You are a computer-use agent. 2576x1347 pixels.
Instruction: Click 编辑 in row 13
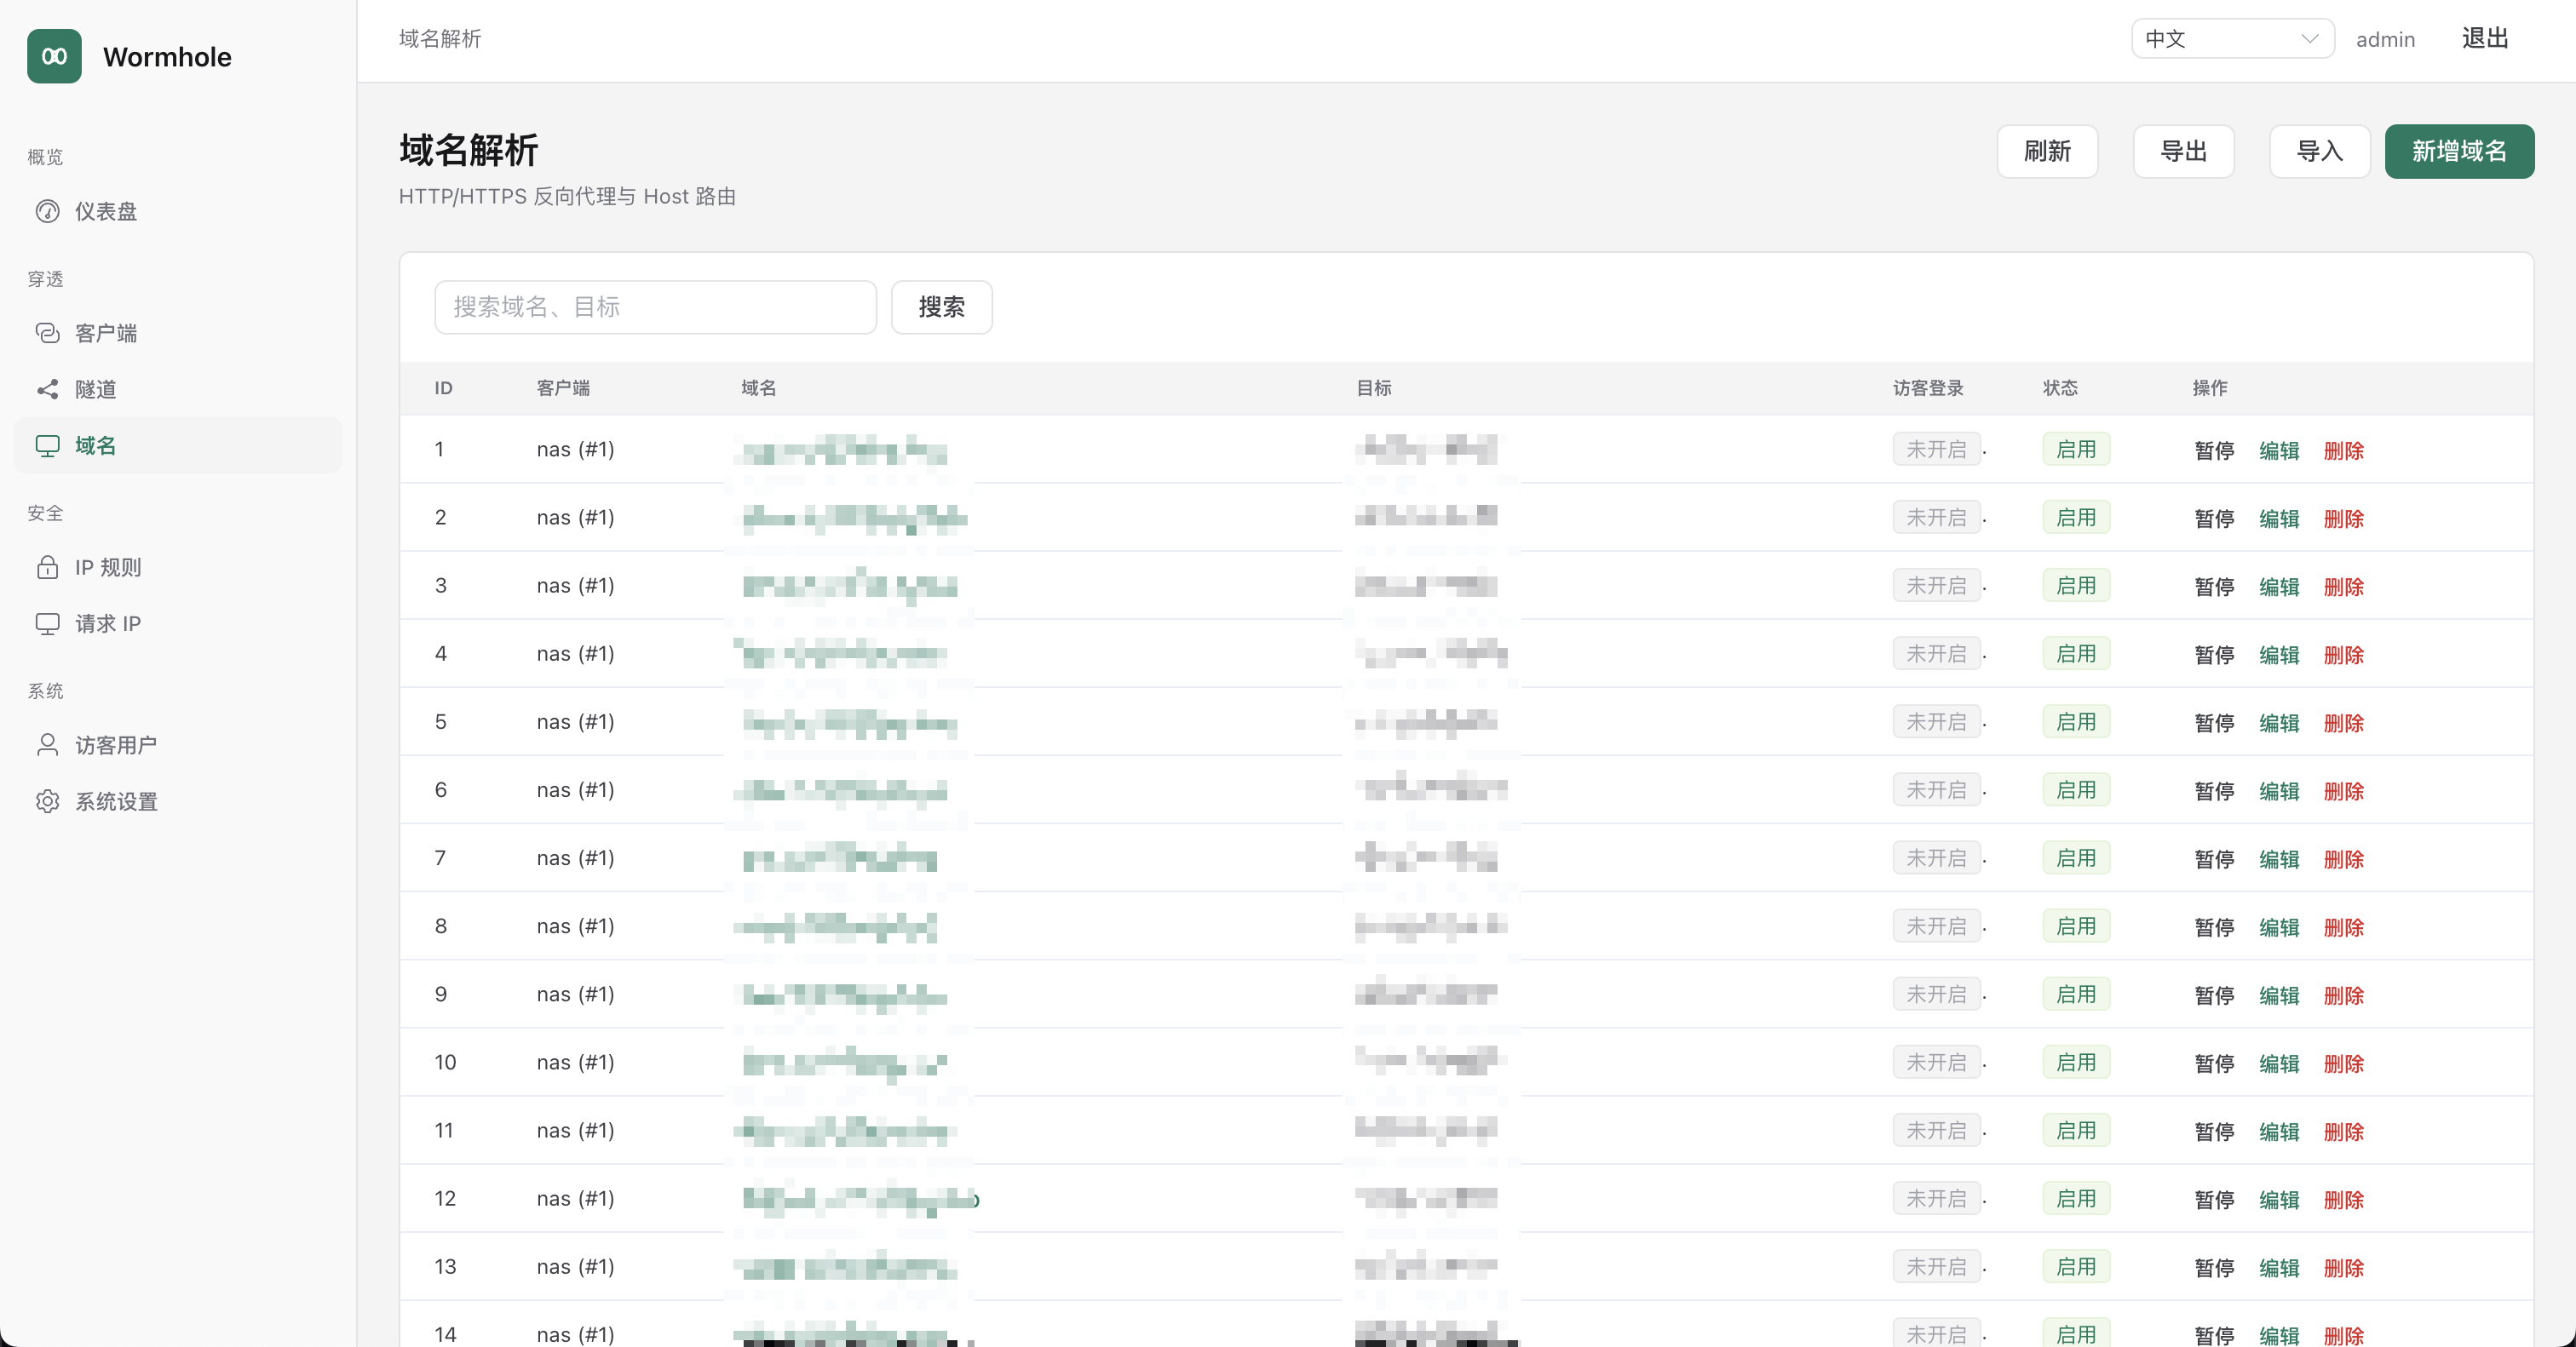pyautogui.click(x=2279, y=1268)
